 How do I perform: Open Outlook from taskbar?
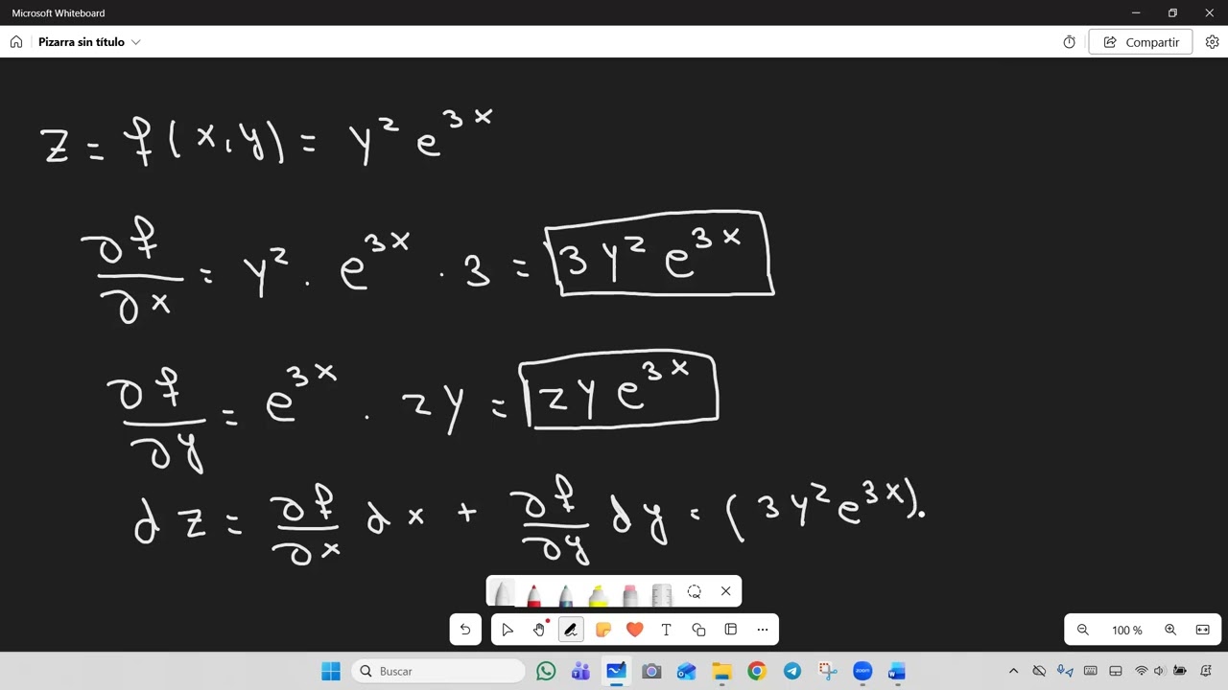coord(686,671)
